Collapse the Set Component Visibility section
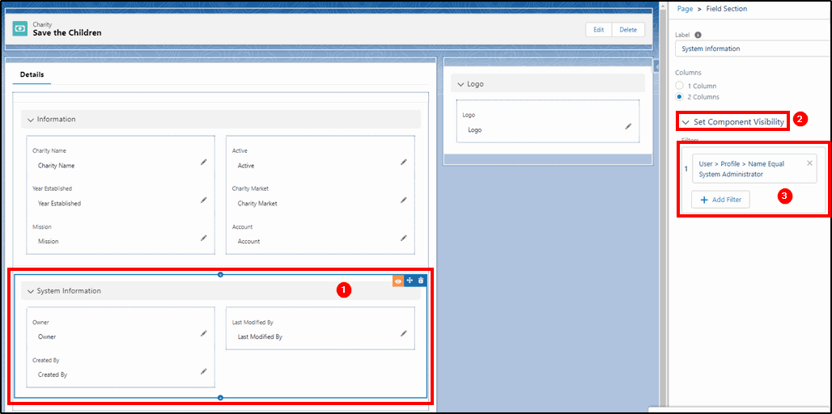This screenshot has width=832, height=414. pyautogui.click(x=686, y=122)
